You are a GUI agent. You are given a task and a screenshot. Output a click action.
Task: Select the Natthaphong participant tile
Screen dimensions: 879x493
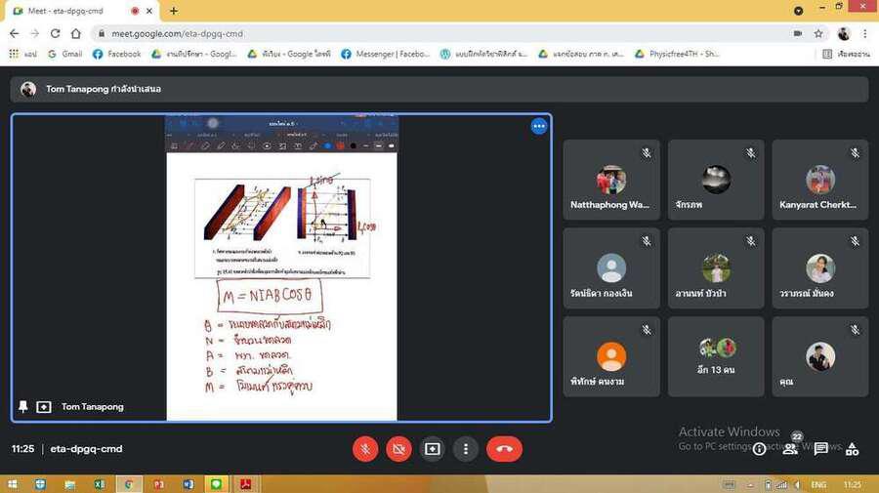click(611, 180)
